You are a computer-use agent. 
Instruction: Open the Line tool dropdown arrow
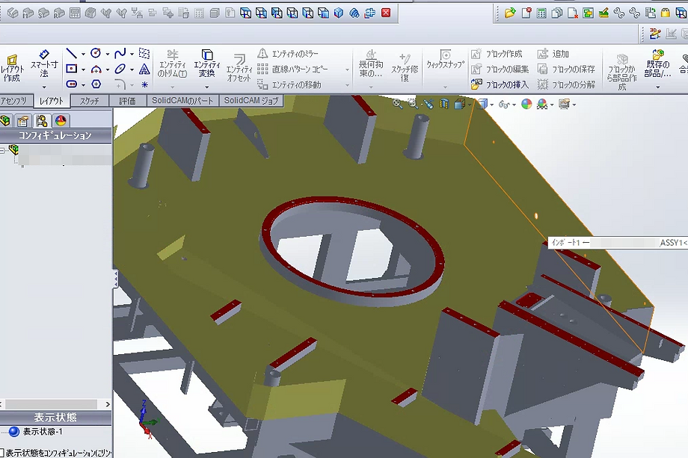click(83, 54)
